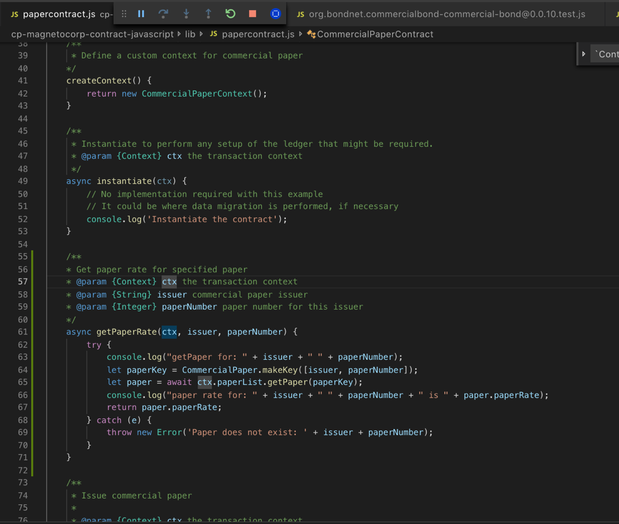Click CommercialPaperContext on line 42
The height and width of the screenshot is (524, 619).
tap(196, 93)
